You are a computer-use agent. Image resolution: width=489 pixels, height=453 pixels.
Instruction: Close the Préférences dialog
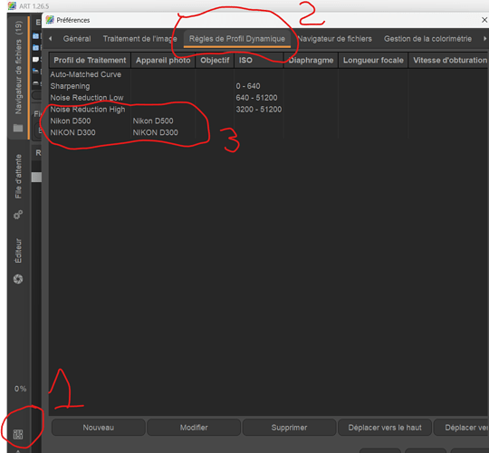click(x=484, y=20)
